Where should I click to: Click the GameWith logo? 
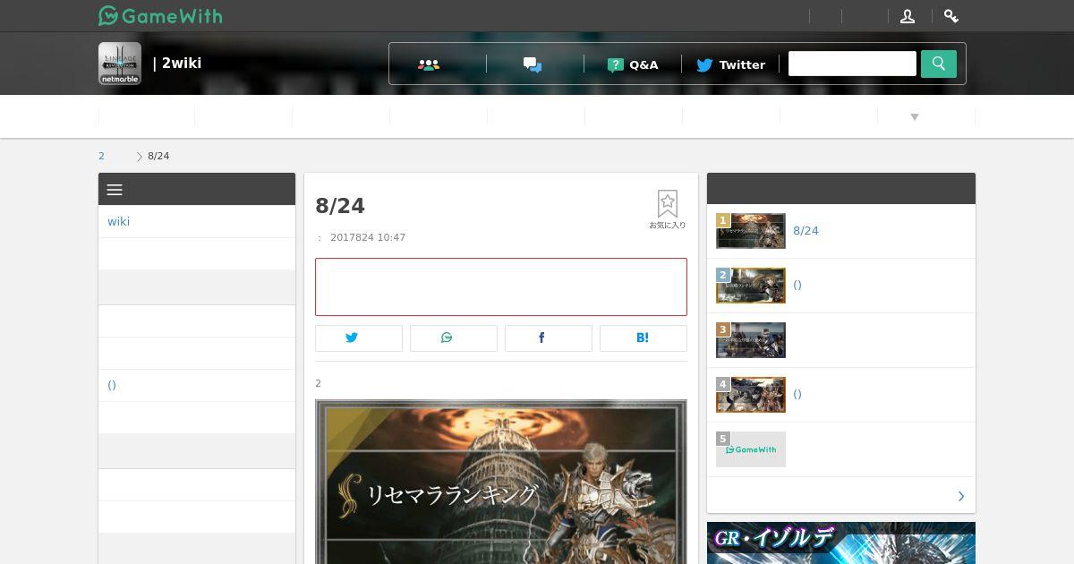click(x=160, y=16)
